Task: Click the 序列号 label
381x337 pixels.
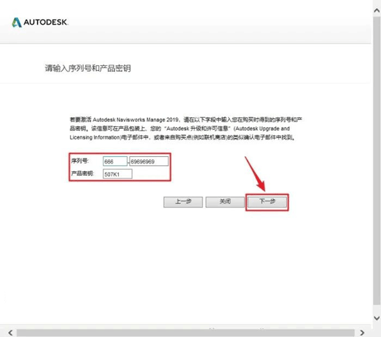Action: click(x=80, y=161)
